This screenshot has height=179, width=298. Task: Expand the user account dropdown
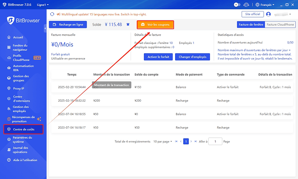pos(290,14)
